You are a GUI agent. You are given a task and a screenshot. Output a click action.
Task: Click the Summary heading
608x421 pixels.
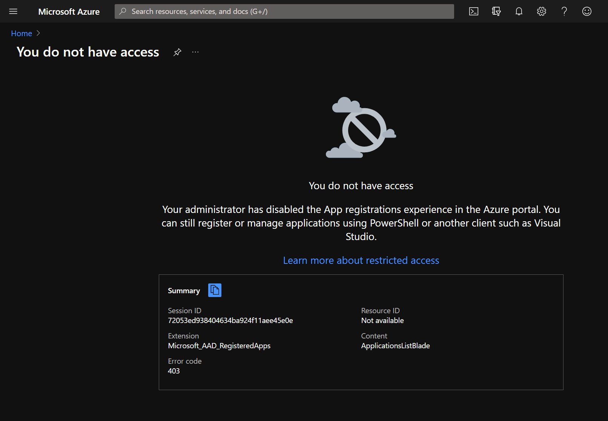pyautogui.click(x=184, y=291)
